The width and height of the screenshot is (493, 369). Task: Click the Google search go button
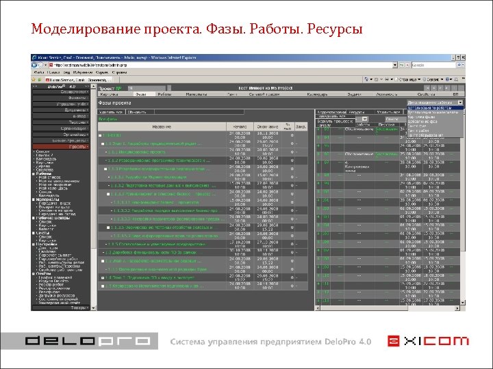click(459, 65)
